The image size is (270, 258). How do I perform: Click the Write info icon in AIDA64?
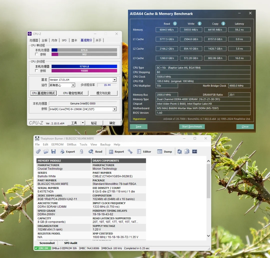[199, 24]
